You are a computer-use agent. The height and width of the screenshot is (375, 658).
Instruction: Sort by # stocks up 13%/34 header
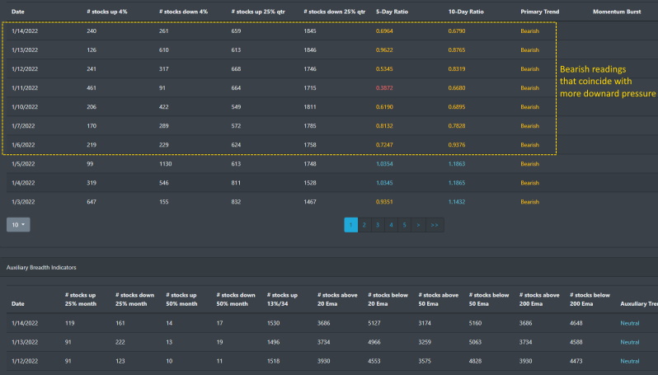click(283, 299)
